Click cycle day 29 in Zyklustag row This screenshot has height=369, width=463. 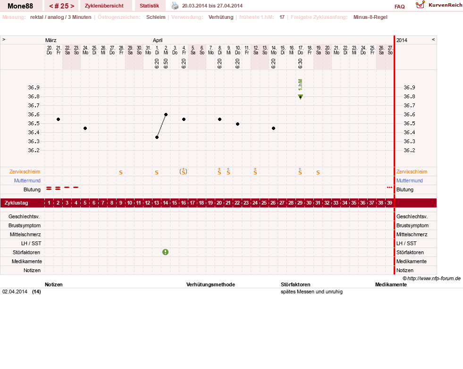click(x=300, y=203)
